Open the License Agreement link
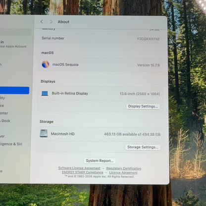The height and width of the screenshot is (206, 206). point(123,172)
